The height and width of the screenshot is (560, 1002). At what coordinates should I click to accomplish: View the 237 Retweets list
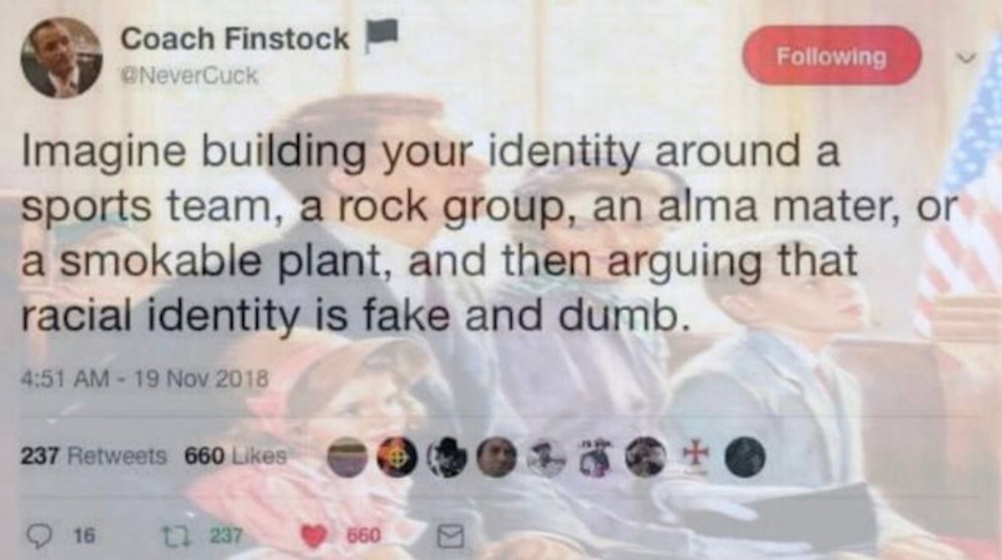tap(94, 456)
